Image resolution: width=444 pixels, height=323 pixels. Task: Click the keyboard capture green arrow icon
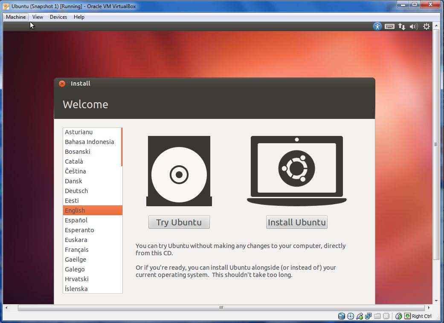407,316
